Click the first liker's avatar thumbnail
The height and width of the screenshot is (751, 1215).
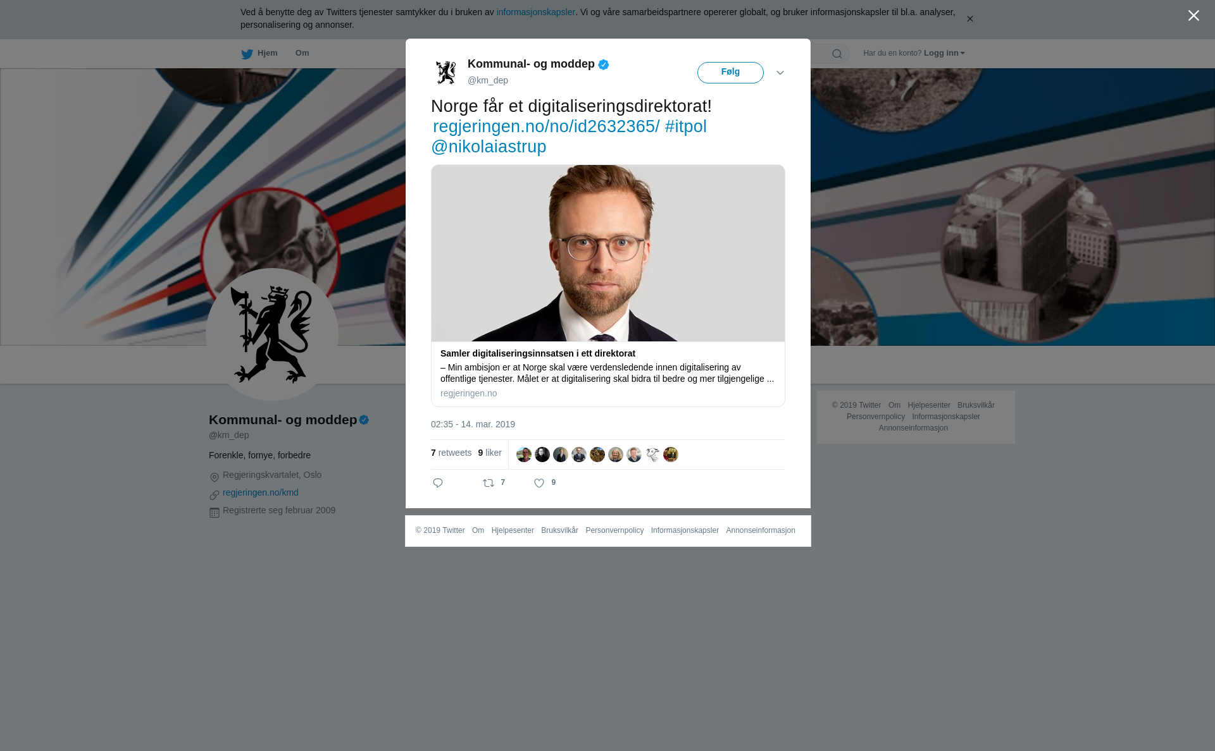pyautogui.click(x=524, y=455)
